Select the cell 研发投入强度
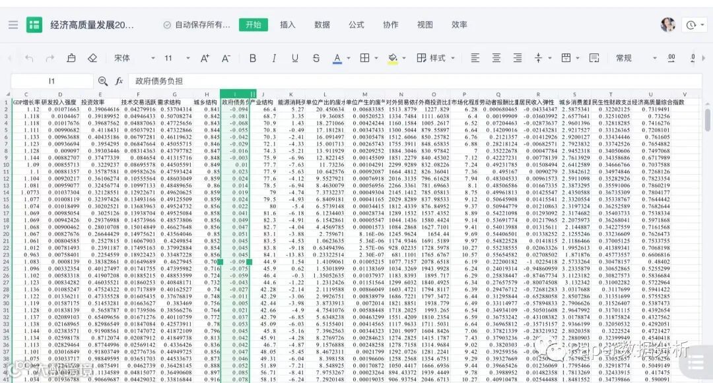This screenshot has width=713, height=383. (61, 102)
